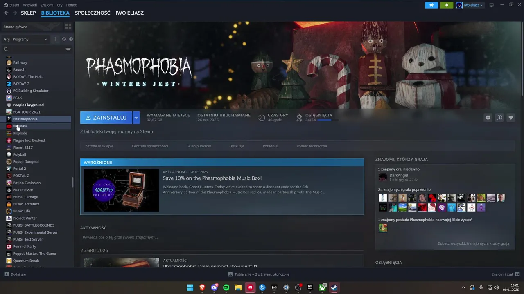
Task: Add a game with Dodaj grę
Action: 15,274
